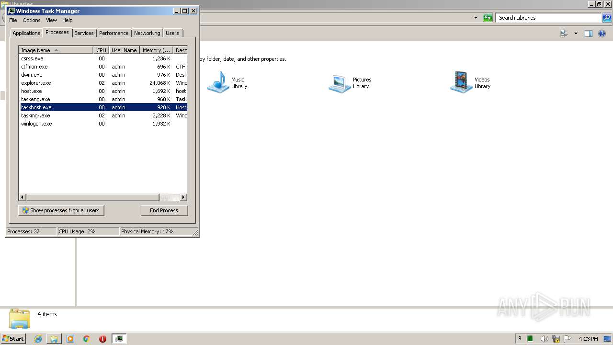Select the winlogon.exe process row
This screenshot has height=345, width=613.
pos(103,124)
